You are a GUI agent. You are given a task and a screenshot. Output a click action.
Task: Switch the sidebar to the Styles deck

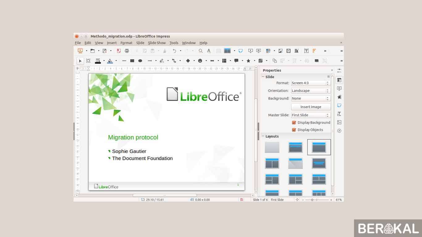[x=339, y=114]
